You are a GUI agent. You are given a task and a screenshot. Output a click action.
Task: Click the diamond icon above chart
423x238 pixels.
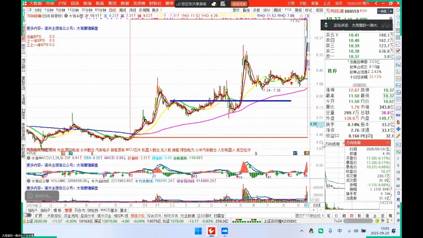[x=301, y=16]
